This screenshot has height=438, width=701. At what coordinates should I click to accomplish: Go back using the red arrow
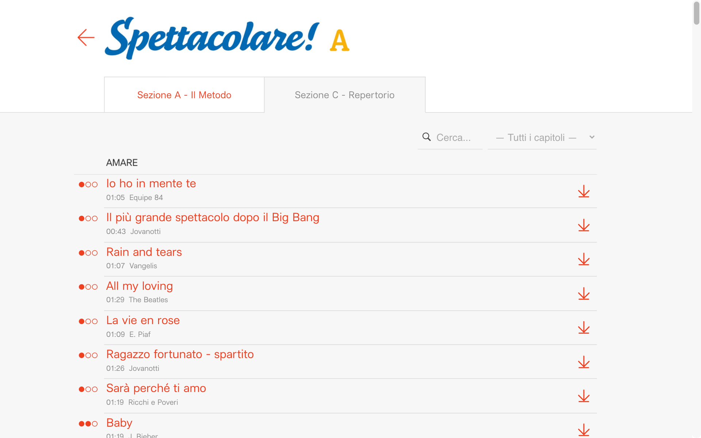coord(86,38)
